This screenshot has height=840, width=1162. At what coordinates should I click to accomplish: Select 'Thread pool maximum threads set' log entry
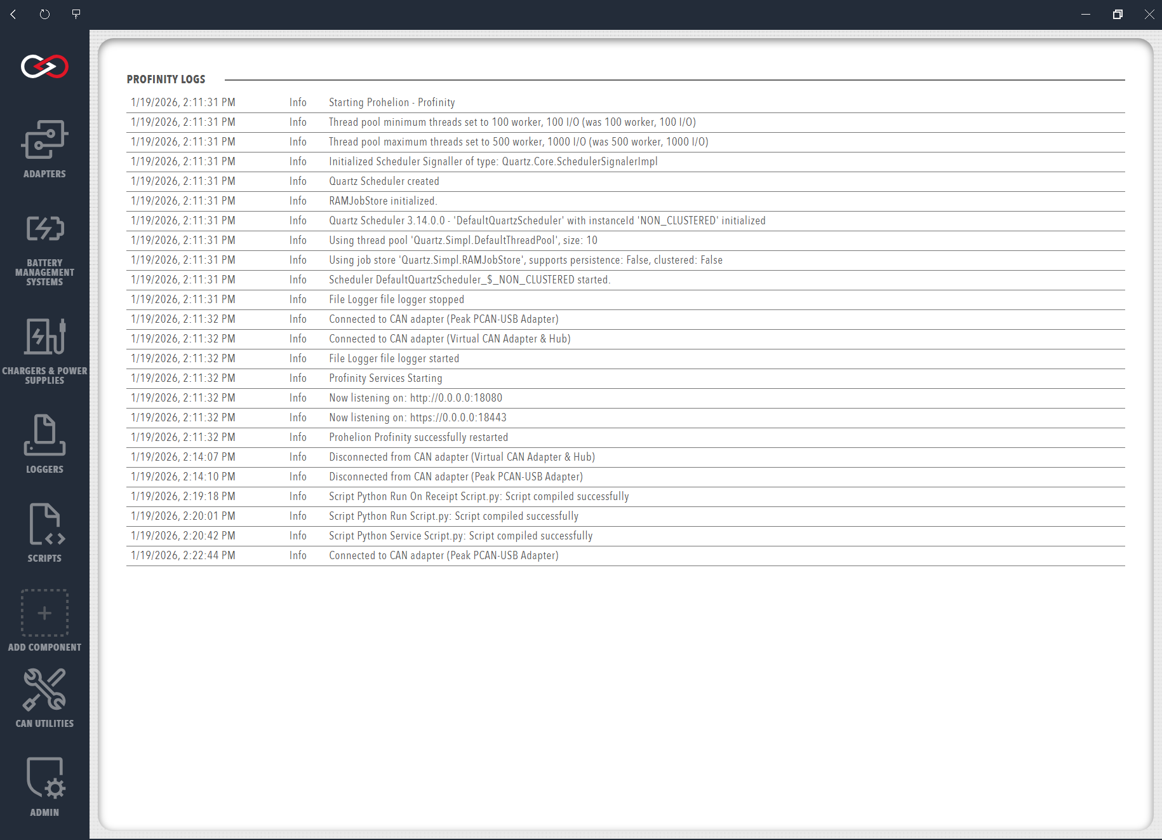625,142
